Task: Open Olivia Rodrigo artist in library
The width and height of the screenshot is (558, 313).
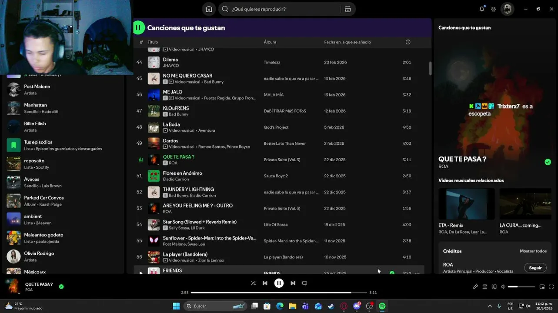Action: click(x=63, y=256)
